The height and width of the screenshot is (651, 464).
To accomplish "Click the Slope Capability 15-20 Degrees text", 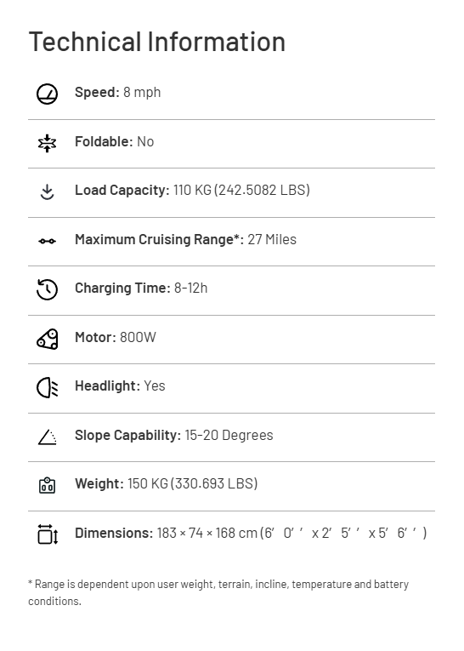I will (x=174, y=435).
